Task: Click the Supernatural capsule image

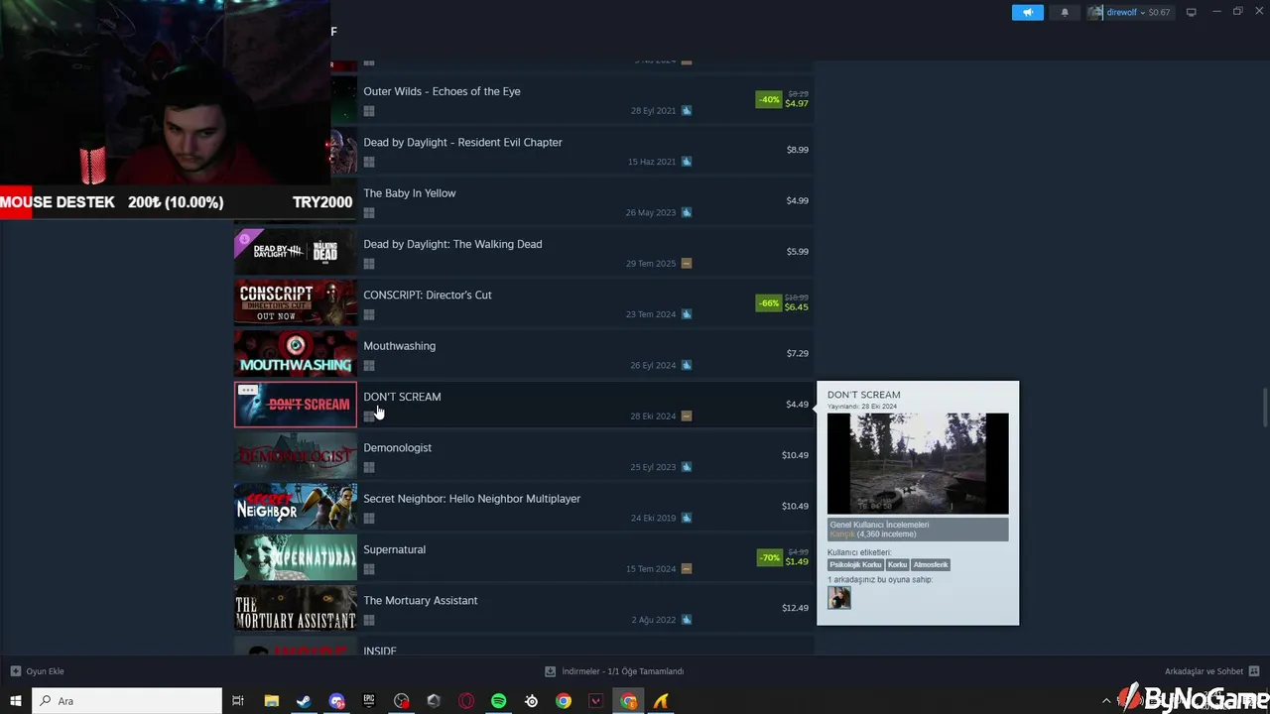Action: pyautogui.click(x=296, y=557)
